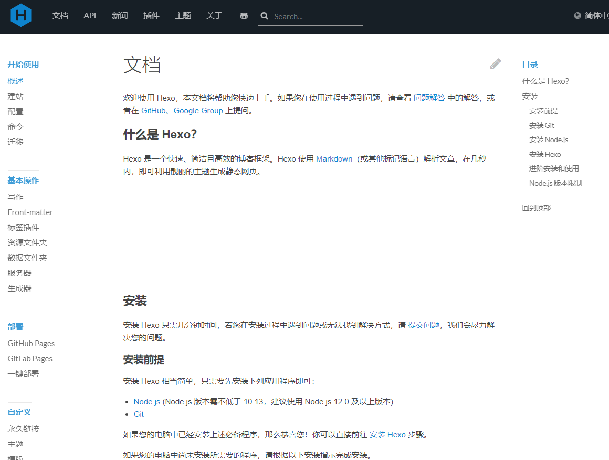Open the API menu item

pos(90,16)
